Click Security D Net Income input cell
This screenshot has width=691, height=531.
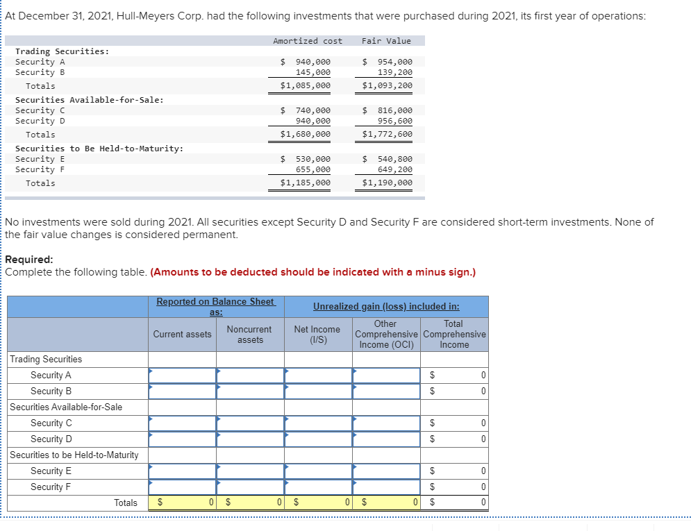coord(318,439)
